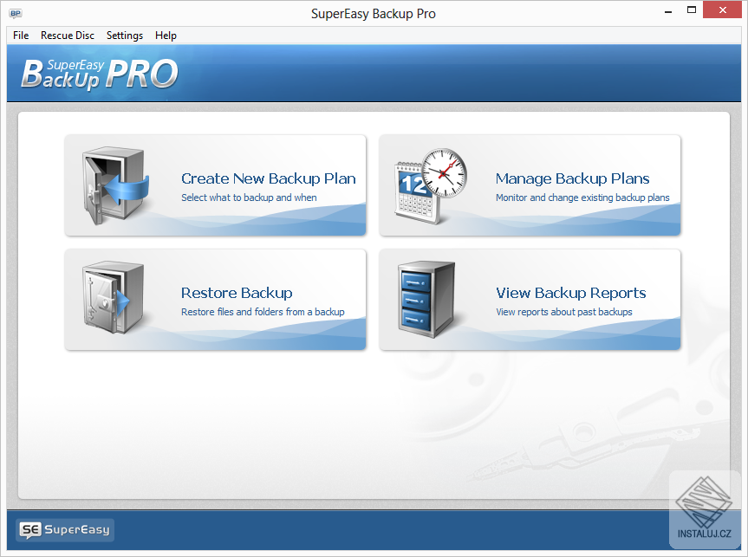Click the INSTALUJ.CZ watermark logo
748x557 pixels.
[x=704, y=508]
